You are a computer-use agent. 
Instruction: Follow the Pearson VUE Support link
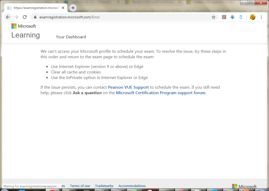pos(128,87)
